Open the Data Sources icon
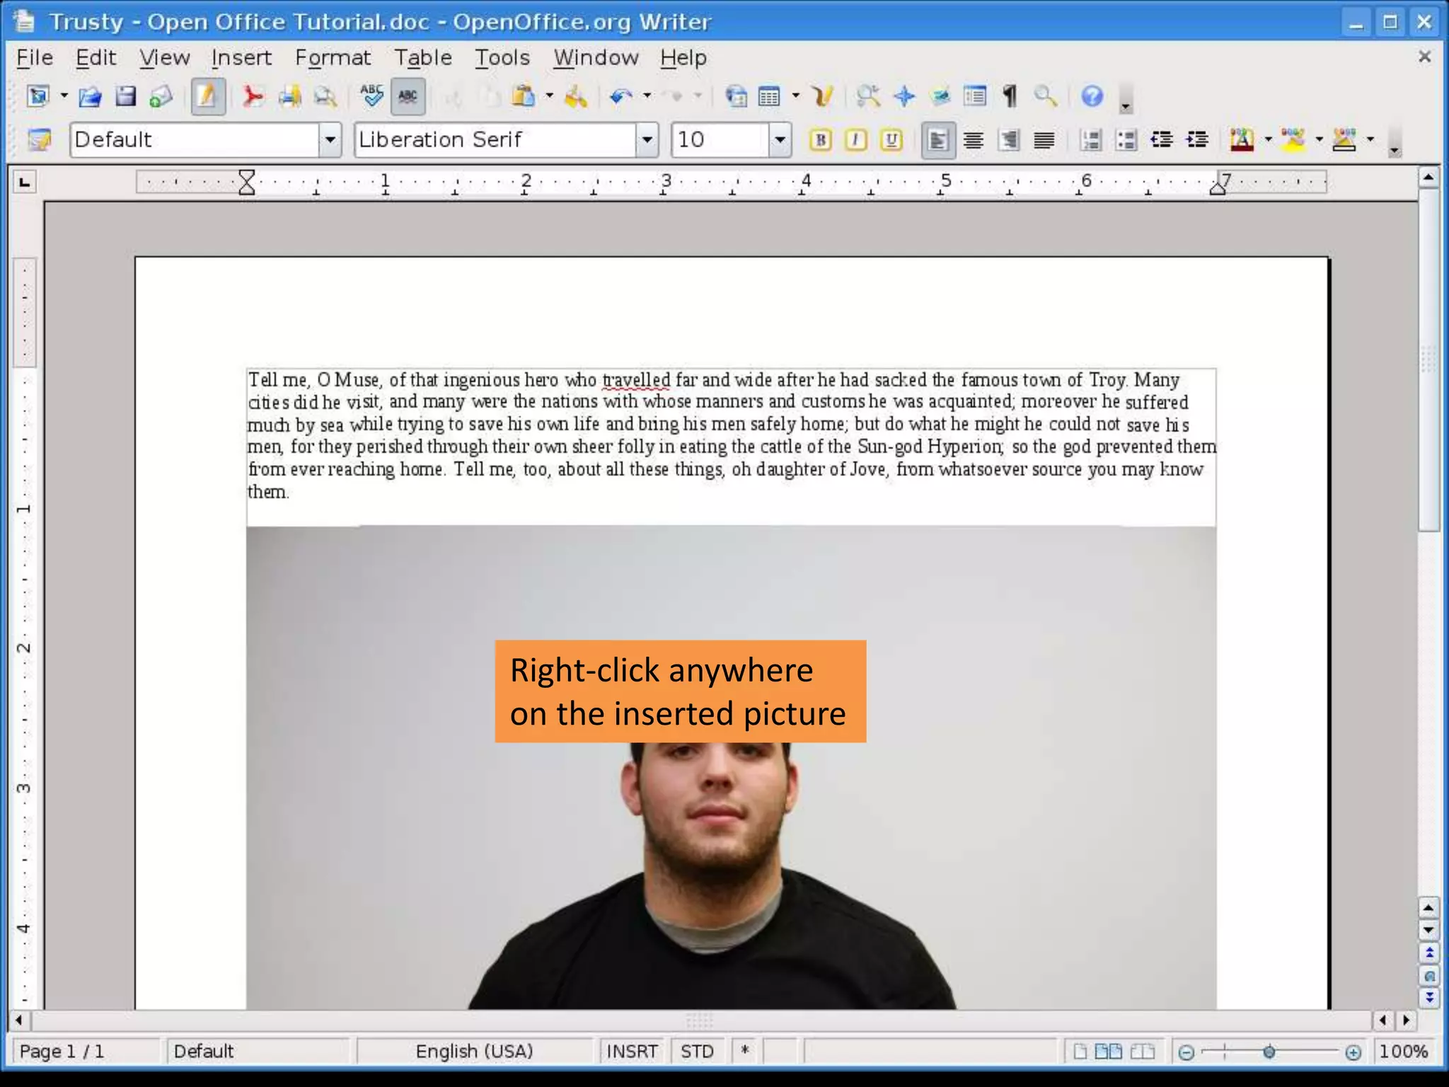 click(x=975, y=96)
